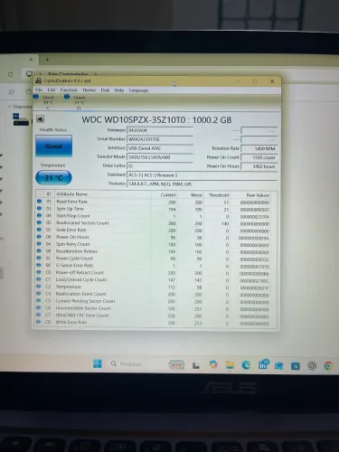Open File Explorer from the taskbar
Screen dimensions: 339x452
[x=230, y=365]
